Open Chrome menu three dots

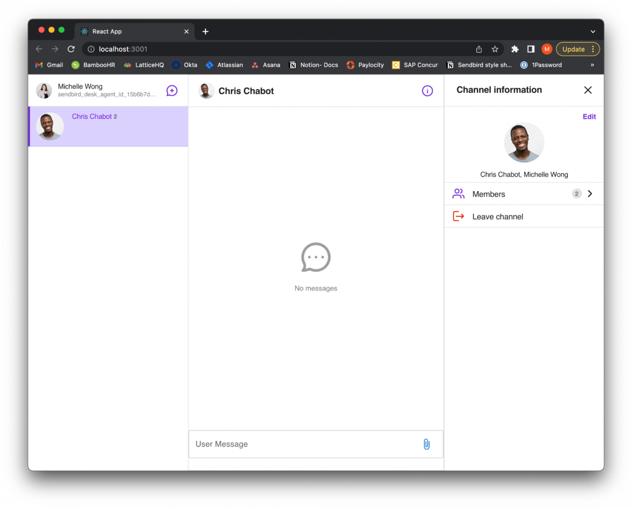pos(593,49)
